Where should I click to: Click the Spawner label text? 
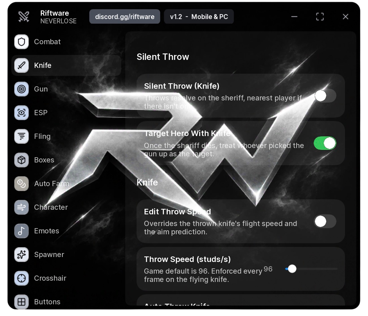pyautogui.click(x=49, y=255)
